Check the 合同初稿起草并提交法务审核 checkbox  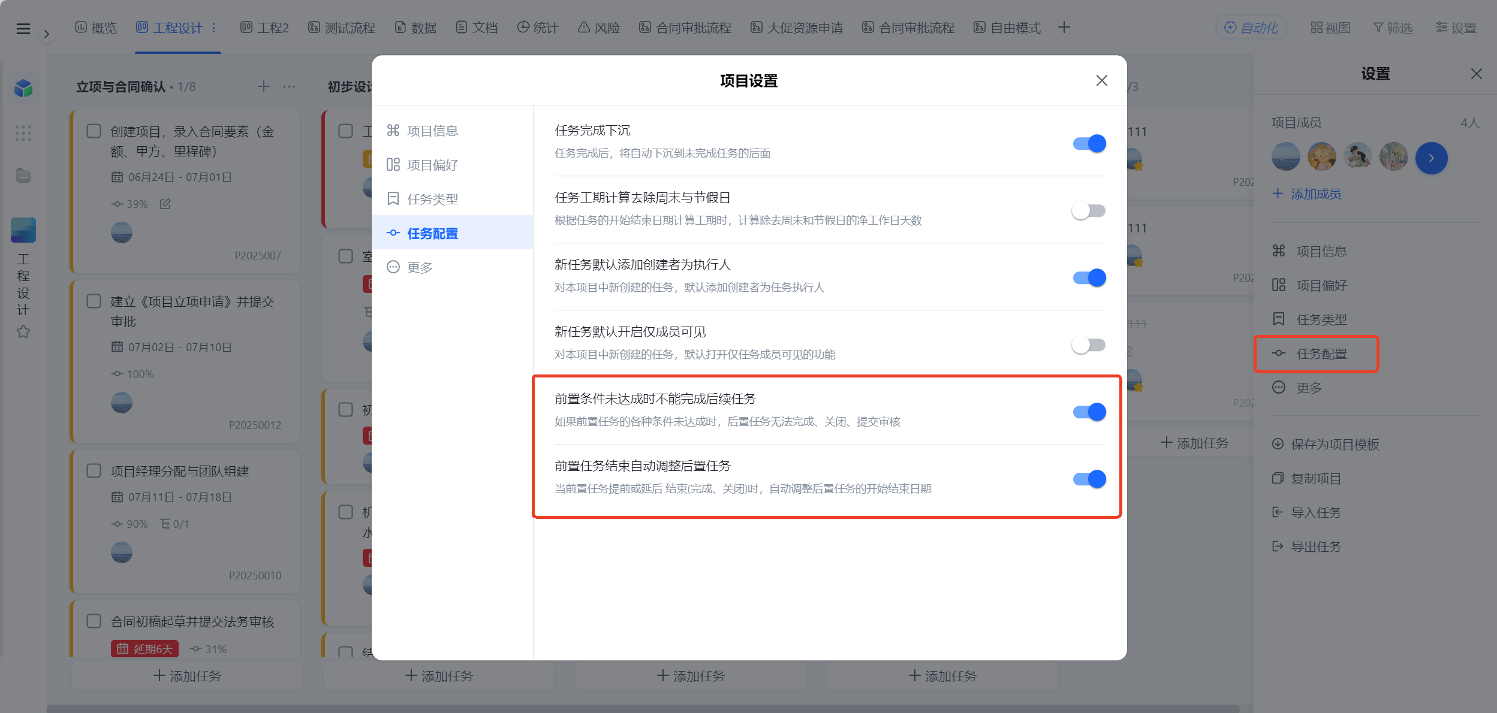point(94,621)
